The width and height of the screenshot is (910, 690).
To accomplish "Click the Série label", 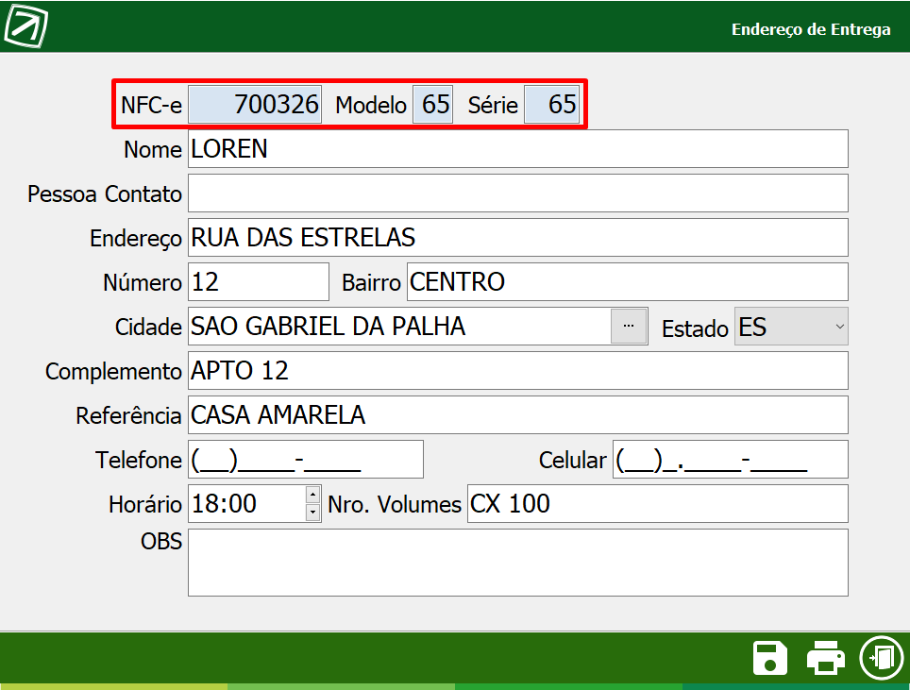I will tap(494, 106).
